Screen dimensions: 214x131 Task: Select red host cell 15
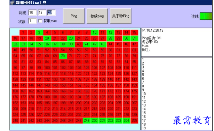click(x=134, y=33)
